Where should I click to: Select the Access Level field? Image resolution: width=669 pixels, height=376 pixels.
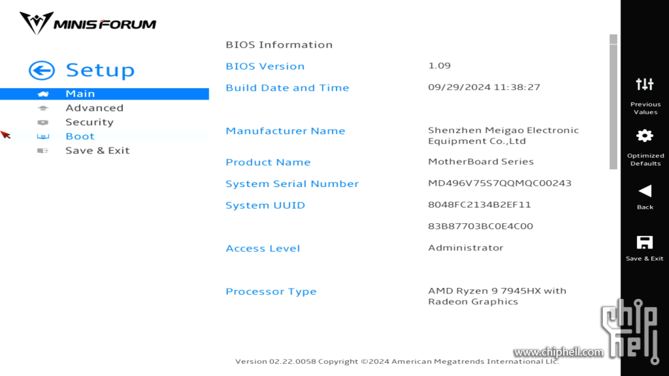(x=262, y=248)
